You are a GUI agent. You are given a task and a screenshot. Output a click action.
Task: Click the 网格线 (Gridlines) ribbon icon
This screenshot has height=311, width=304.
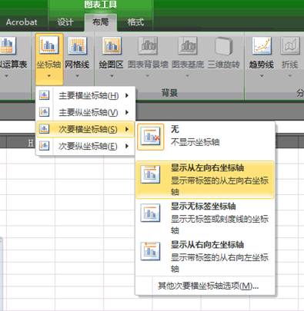(x=77, y=46)
